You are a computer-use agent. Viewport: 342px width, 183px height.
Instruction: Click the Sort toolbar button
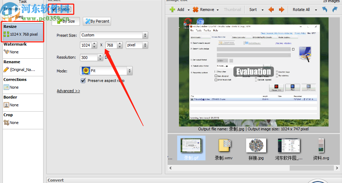pos(253,10)
